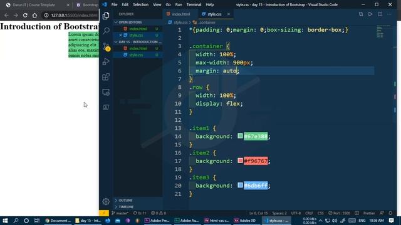The height and width of the screenshot is (225, 401).
Task: Expand the Timeline section
Action: [x=138, y=207]
